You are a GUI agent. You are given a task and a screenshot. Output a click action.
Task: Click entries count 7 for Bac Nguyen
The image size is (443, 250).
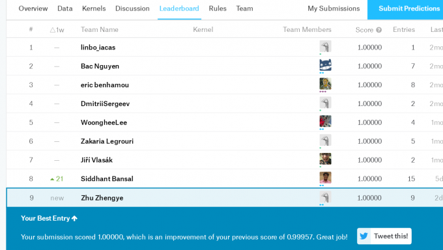point(413,66)
